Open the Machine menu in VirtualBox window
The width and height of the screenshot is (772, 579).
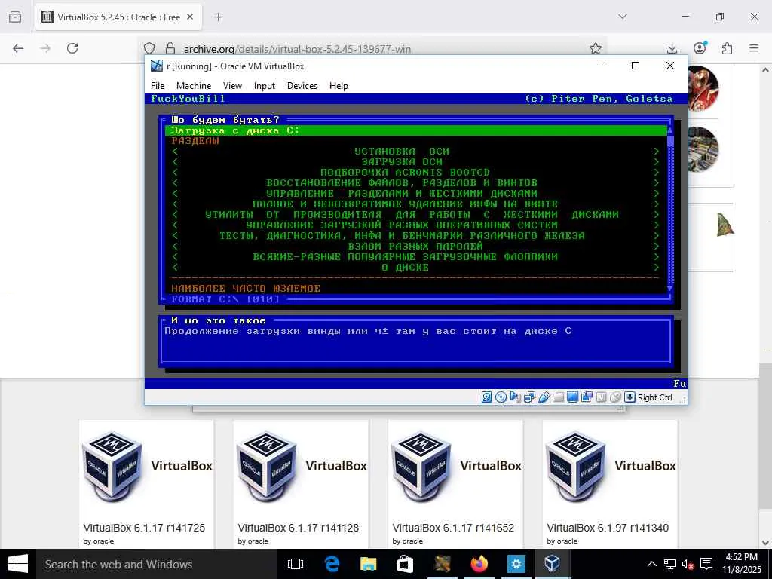click(194, 86)
